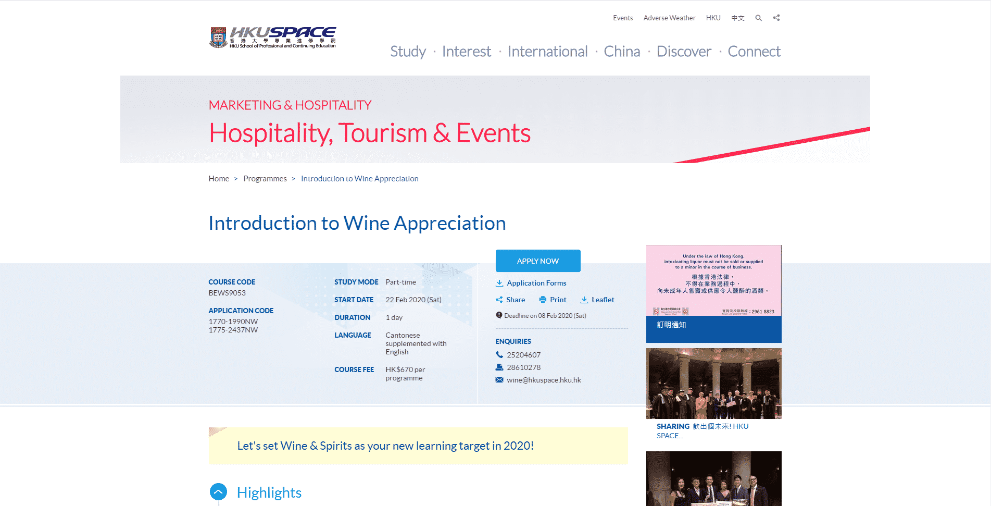Click the Part-time study mode value
This screenshot has width=991, height=506.
point(400,282)
